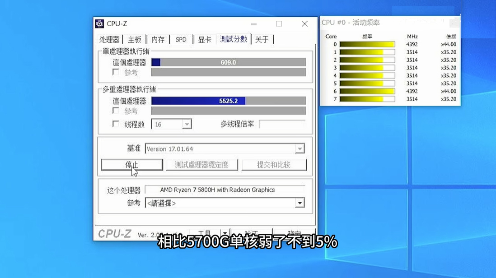
Task: Select the 測試分數 tab
Action: point(234,39)
